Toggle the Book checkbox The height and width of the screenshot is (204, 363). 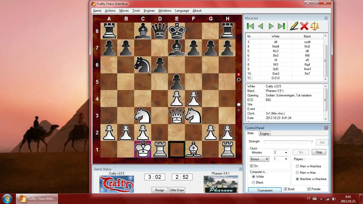pos(285,189)
